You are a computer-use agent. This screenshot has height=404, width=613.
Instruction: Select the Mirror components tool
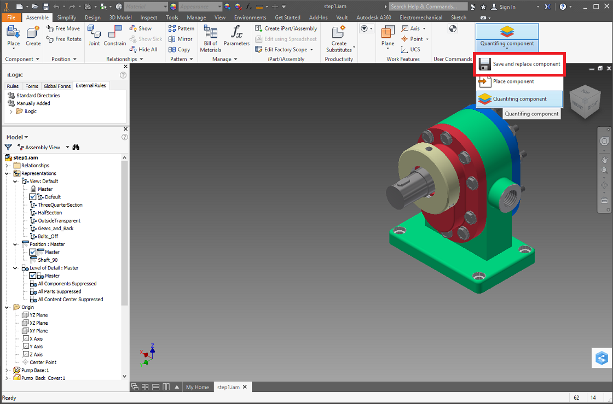click(x=180, y=39)
